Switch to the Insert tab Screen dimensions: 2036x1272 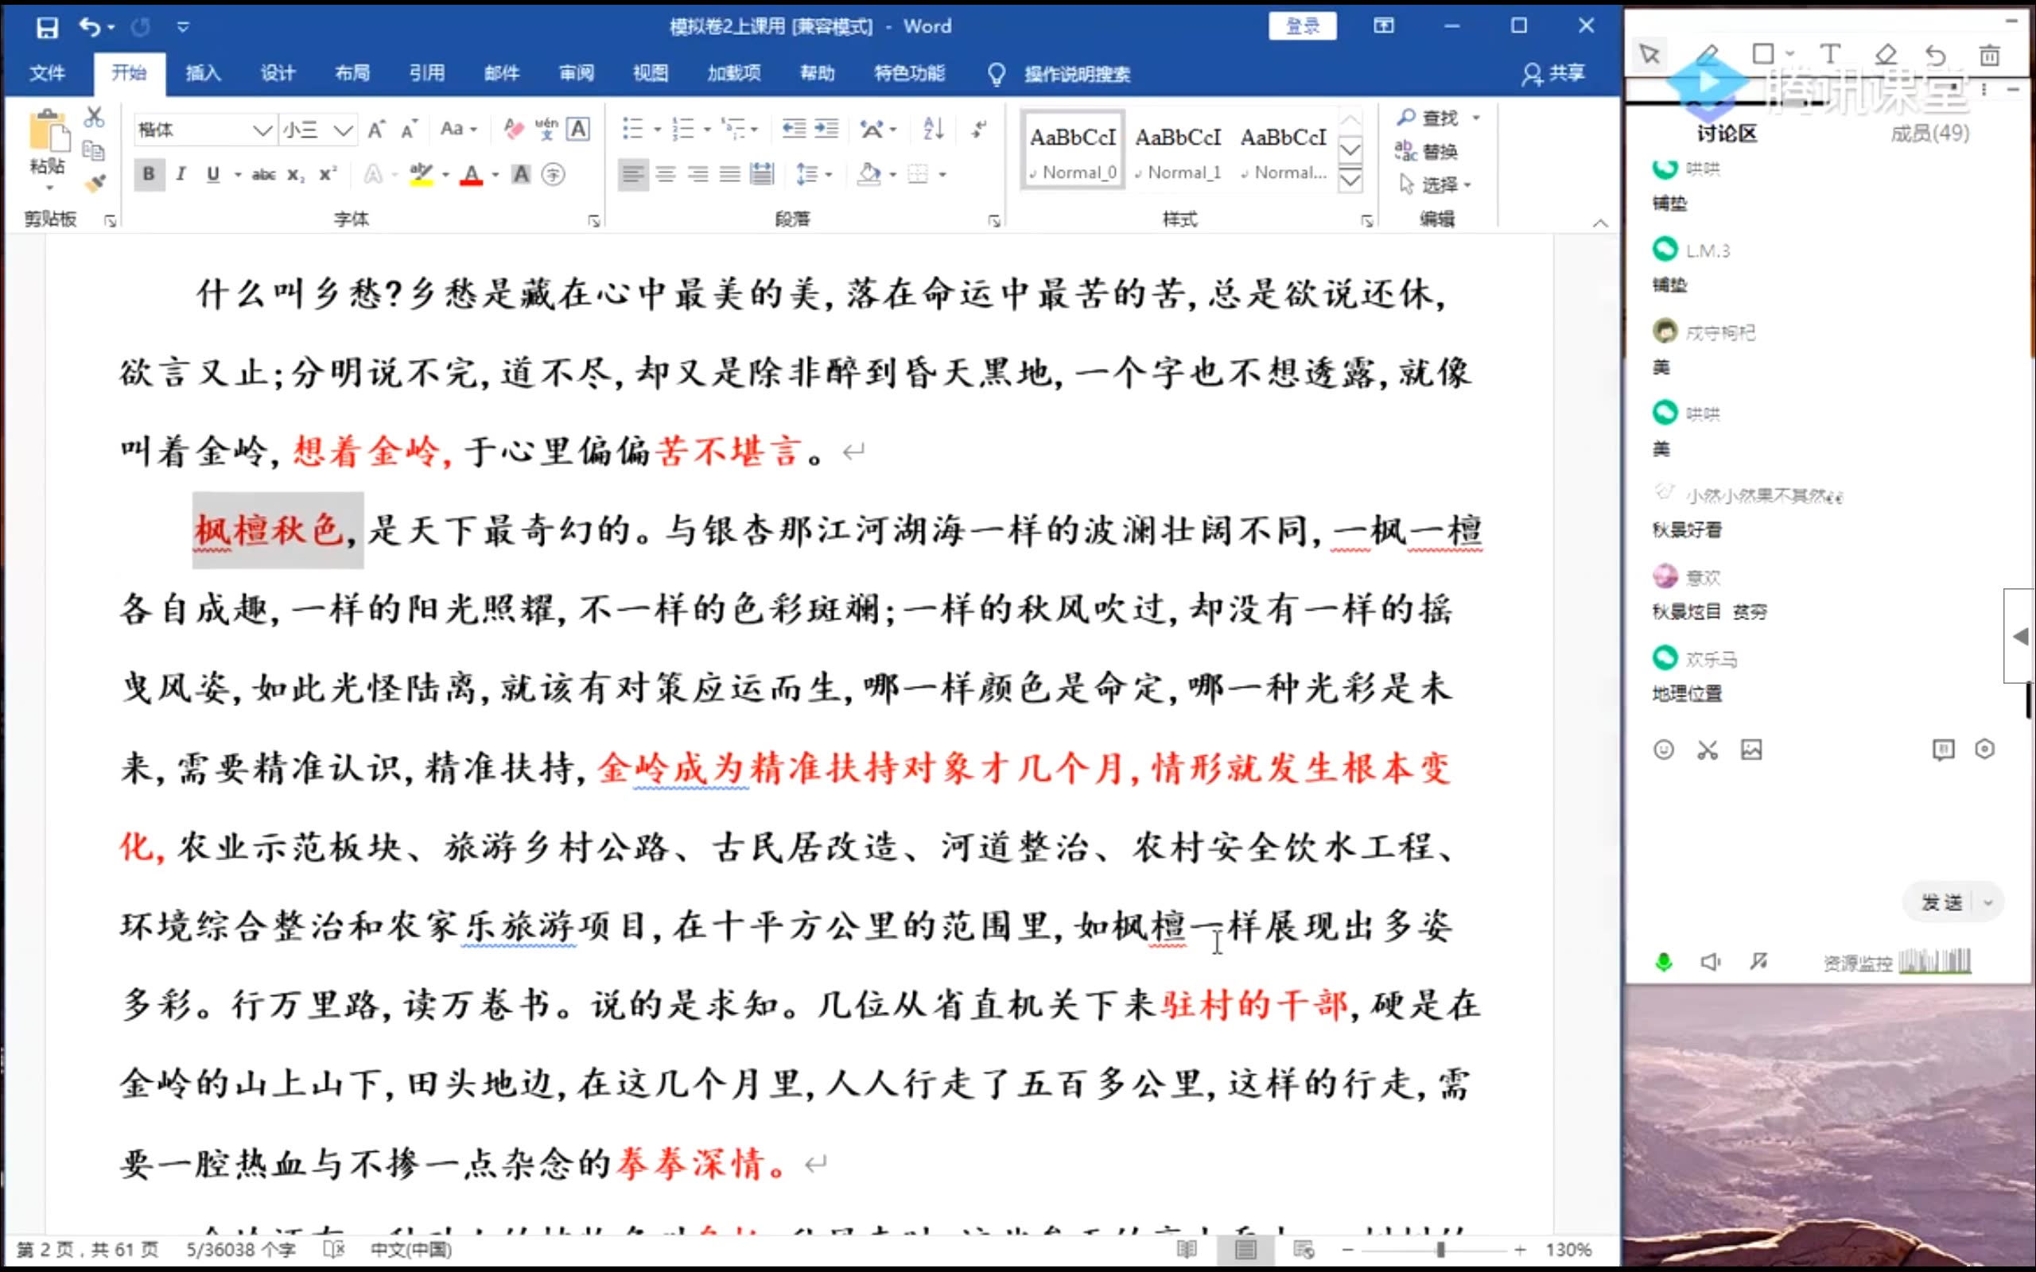[203, 74]
